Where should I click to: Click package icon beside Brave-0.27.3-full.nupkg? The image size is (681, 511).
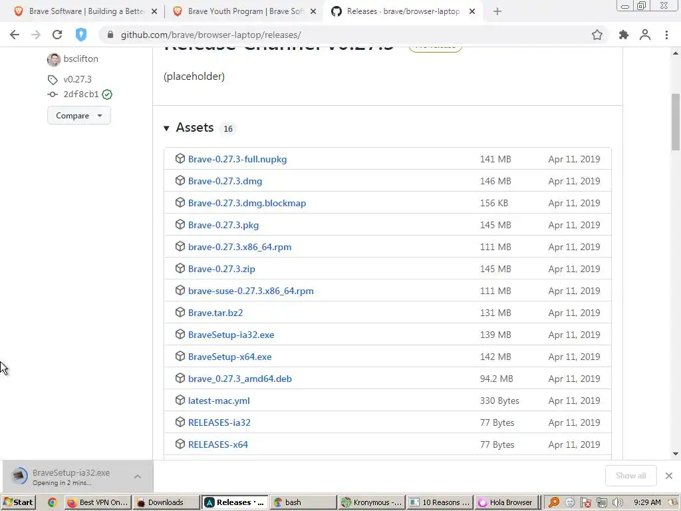pos(180,158)
